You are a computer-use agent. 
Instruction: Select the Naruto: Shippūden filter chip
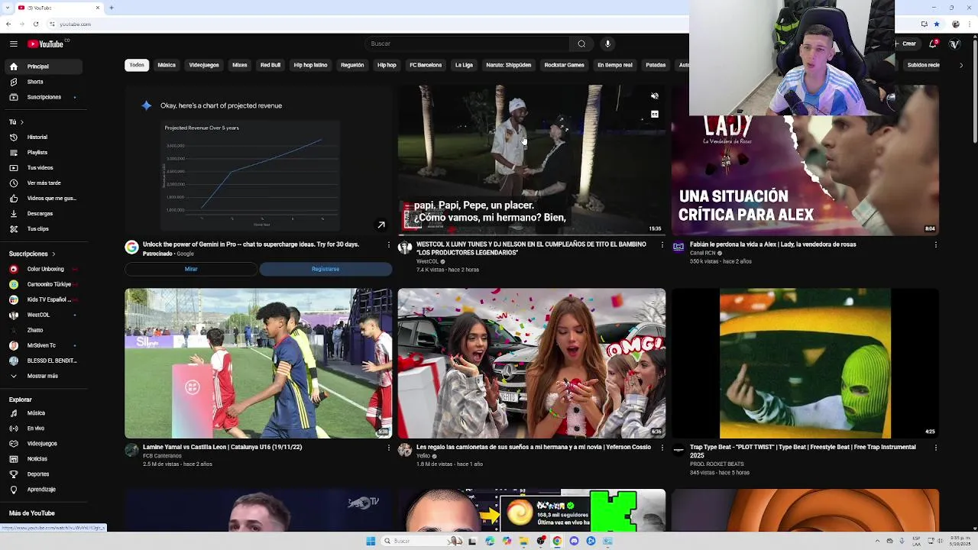coord(509,65)
